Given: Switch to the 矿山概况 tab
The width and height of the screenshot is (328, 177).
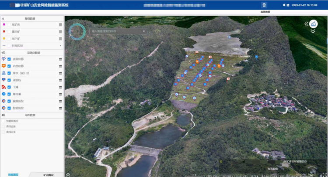Looking at the screenshot, I should point(47,174).
